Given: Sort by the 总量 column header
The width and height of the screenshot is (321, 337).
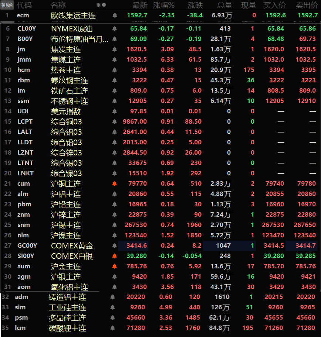Looking at the screenshot, I should coord(224,5).
